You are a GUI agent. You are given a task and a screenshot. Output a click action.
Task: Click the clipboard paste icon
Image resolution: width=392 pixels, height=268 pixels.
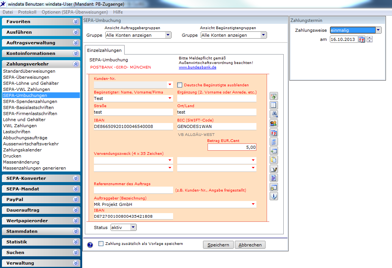(274, 160)
